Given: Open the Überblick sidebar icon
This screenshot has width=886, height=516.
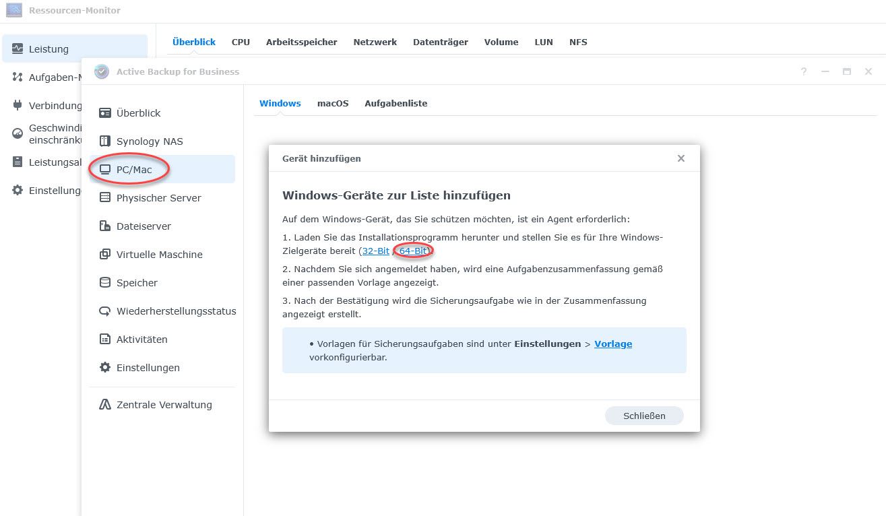Looking at the screenshot, I should pyautogui.click(x=105, y=113).
